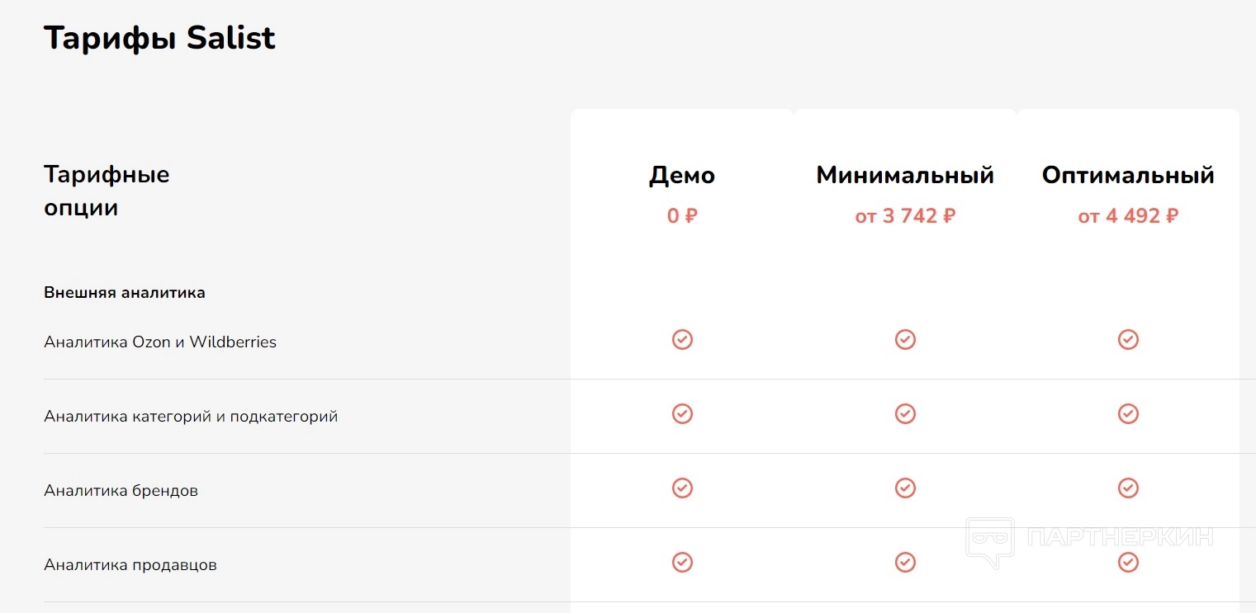Click Минимальный checkmark for brand analytics row
The image size is (1256, 613).
pos(905,488)
